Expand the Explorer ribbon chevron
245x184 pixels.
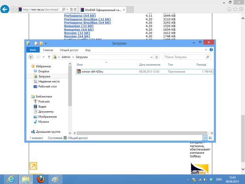click(x=206, y=50)
